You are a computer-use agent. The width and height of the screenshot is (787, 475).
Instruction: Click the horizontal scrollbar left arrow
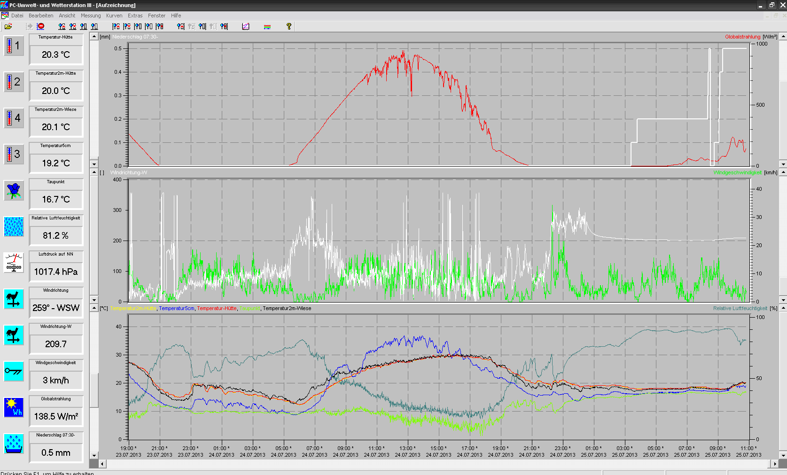coord(102,464)
